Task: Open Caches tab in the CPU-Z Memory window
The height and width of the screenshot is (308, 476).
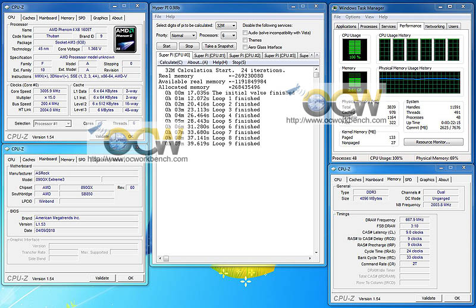Action: click(355, 180)
